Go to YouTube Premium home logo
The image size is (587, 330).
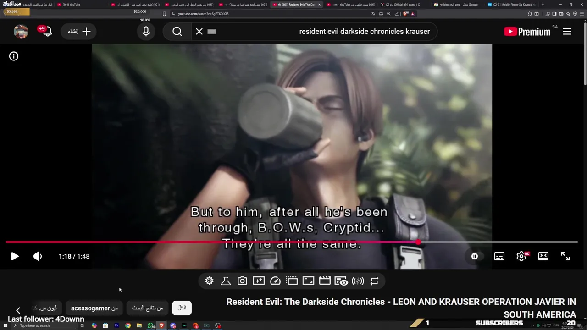tap(527, 32)
